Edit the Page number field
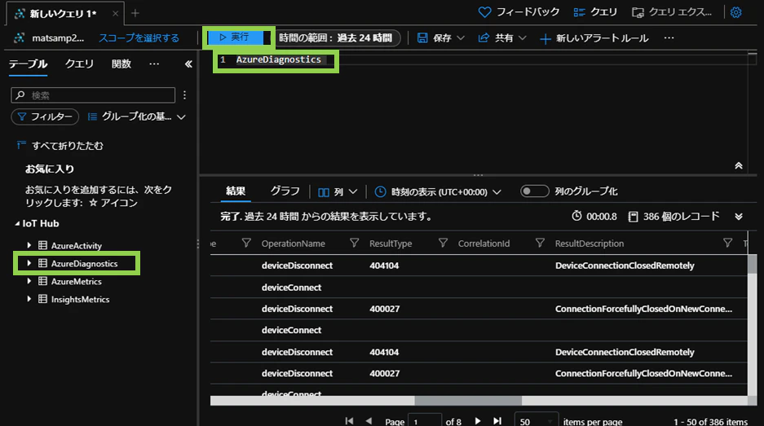 click(425, 420)
